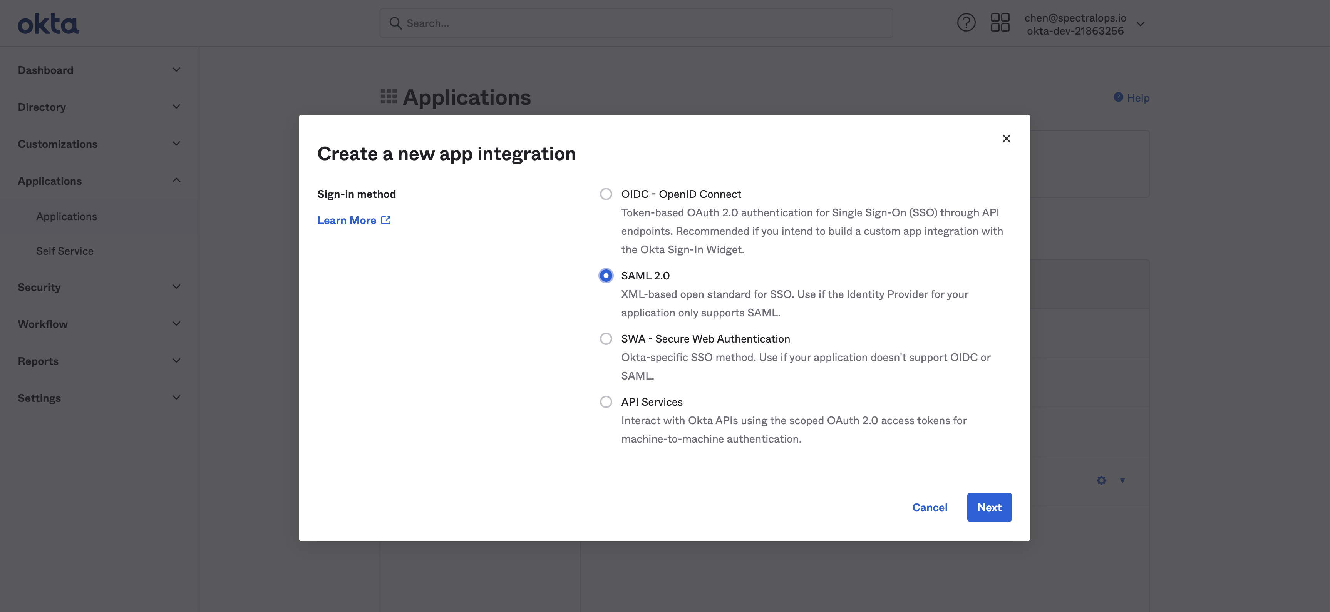Click the blue Help icon link
The width and height of the screenshot is (1330, 612).
click(1118, 97)
